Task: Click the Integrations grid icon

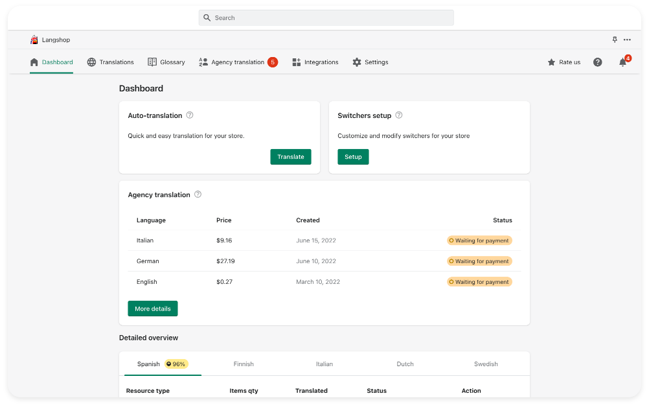Action: [x=297, y=62]
